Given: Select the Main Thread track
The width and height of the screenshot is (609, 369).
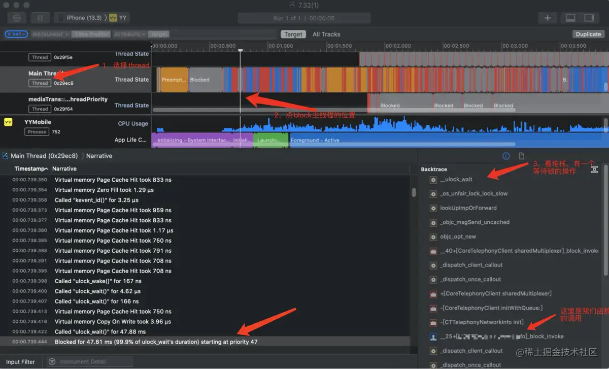Looking at the screenshot, I should point(76,79).
